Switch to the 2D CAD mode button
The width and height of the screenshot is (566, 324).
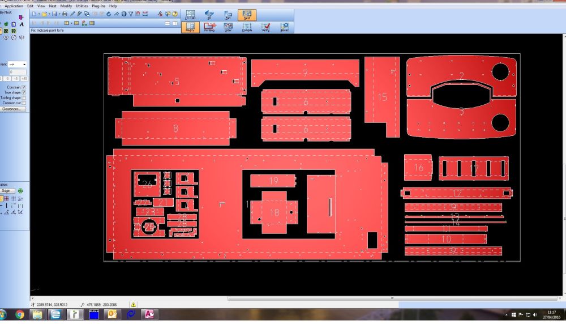190,15
